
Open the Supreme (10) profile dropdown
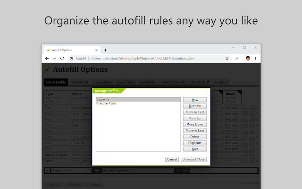[x=71, y=171]
